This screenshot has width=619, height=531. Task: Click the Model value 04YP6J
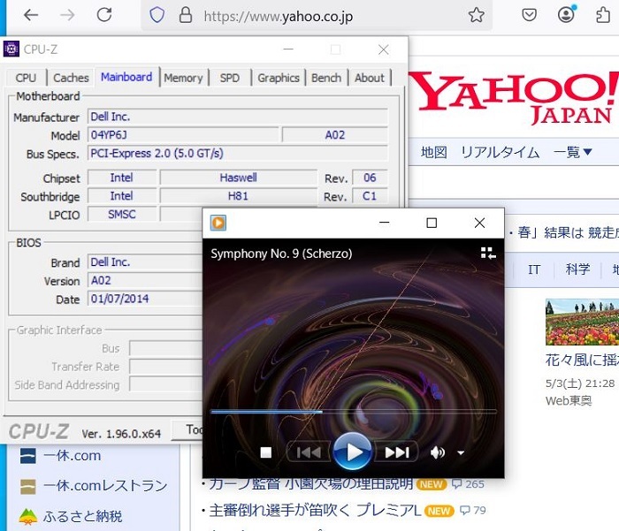point(183,135)
